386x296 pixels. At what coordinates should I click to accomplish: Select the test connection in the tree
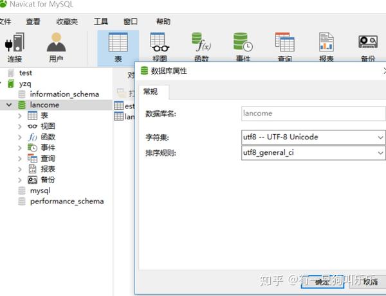point(26,73)
